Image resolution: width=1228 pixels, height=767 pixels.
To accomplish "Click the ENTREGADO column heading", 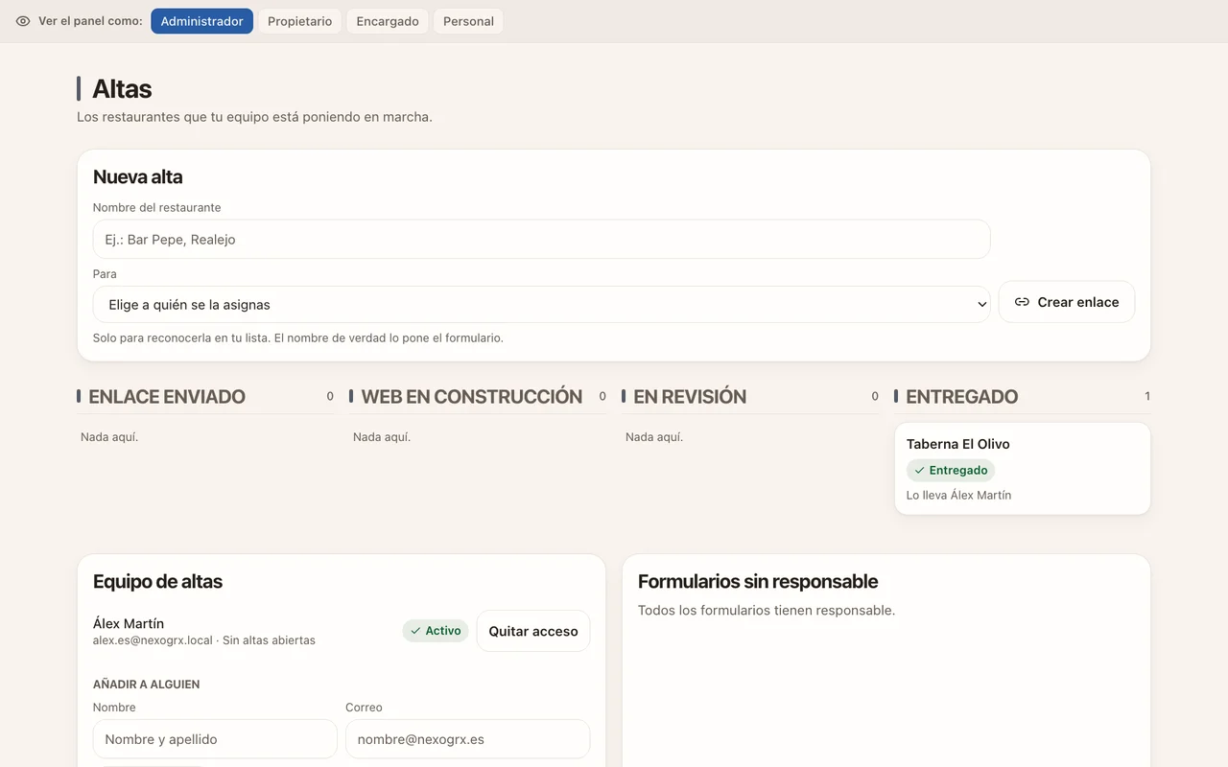I will [x=962, y=397].
